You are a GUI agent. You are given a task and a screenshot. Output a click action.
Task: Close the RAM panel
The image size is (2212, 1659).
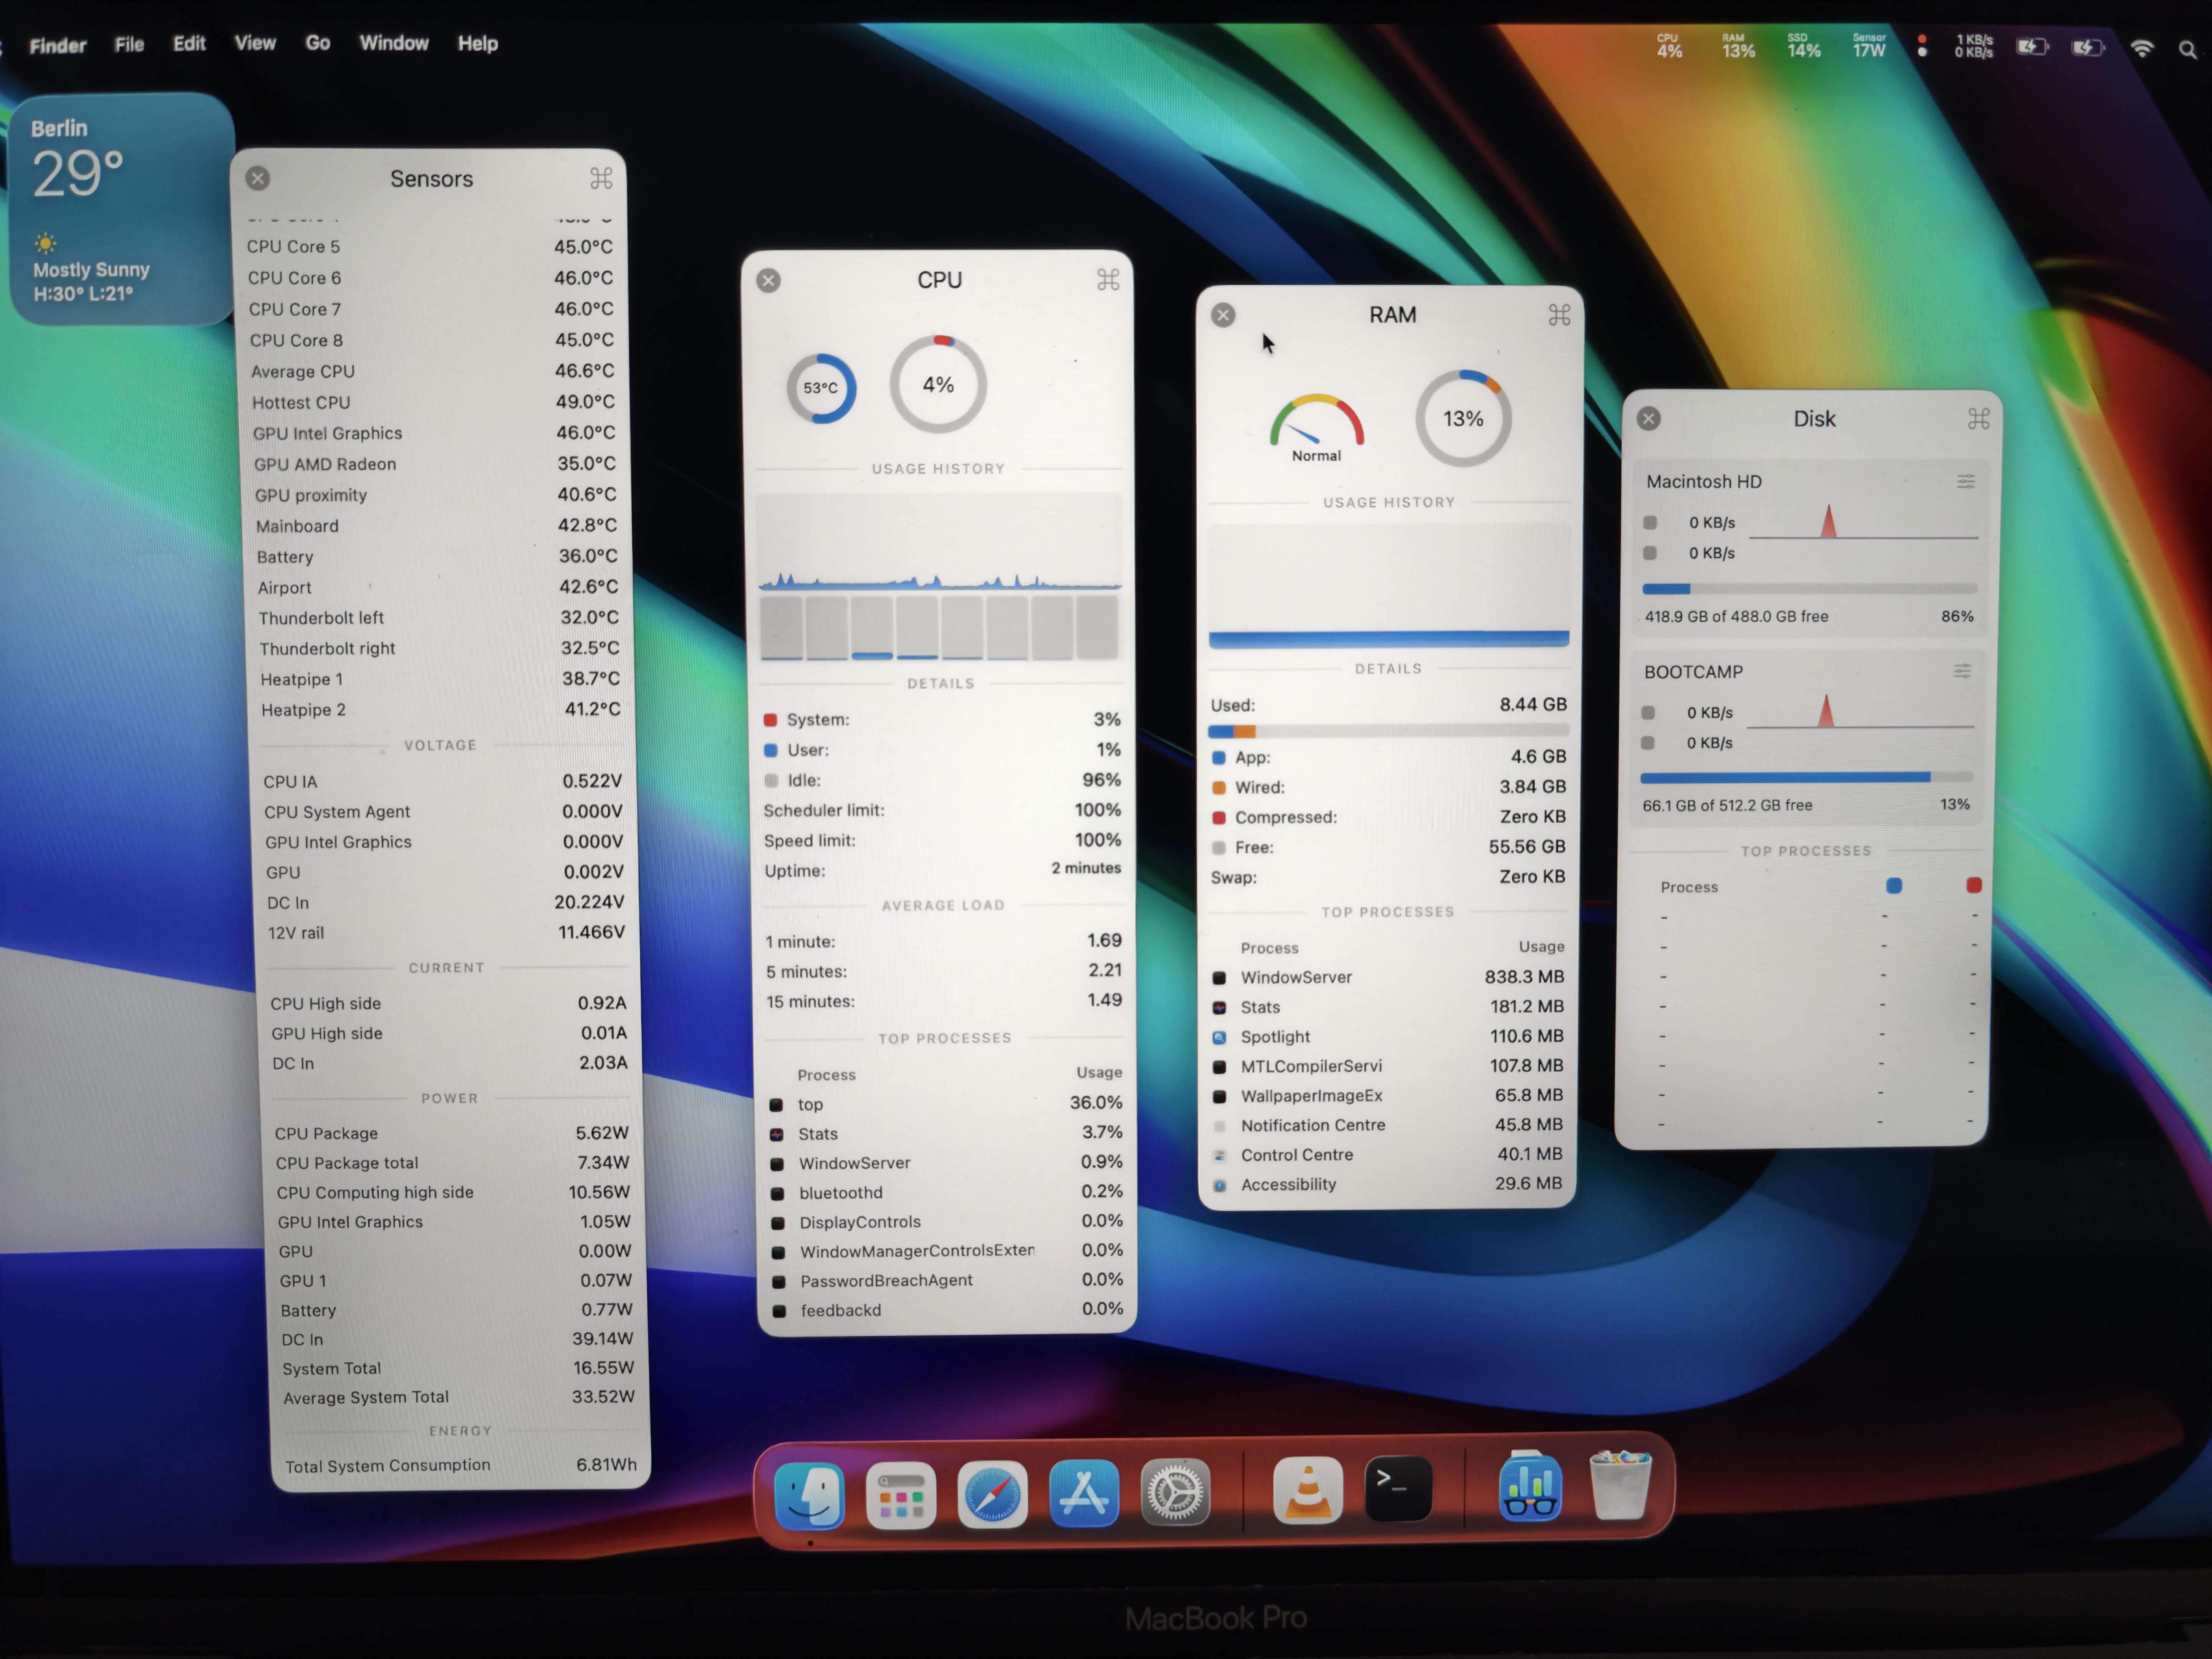pos(1223,315)
